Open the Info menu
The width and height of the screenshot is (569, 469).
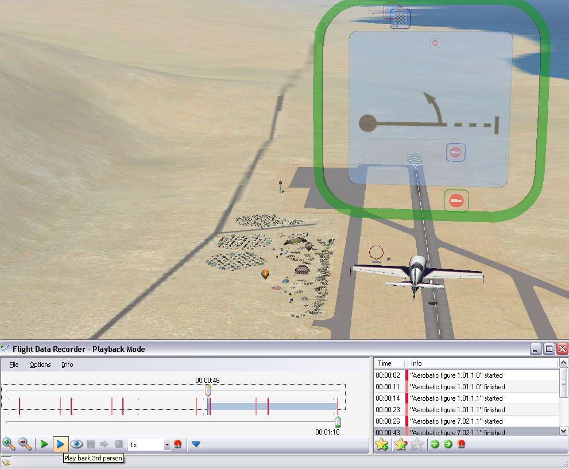point(67,365)
